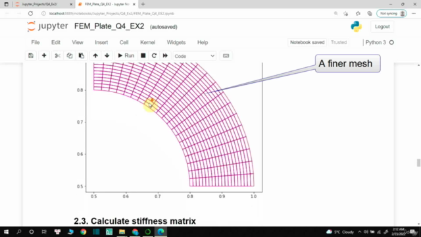This screenshot has height=237, width=421.
Task: Click the Python 3 kernel indicator circle
Action: (391, 42)
